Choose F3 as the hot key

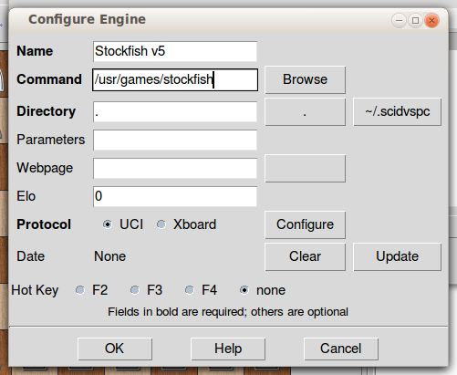pos(135,290)
